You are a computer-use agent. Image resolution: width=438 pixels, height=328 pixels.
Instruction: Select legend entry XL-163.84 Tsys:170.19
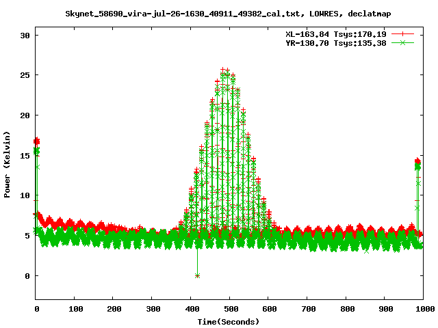336,34
